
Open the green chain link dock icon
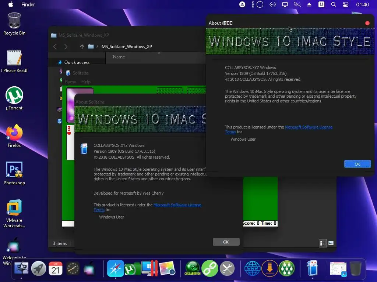point(210,268)
